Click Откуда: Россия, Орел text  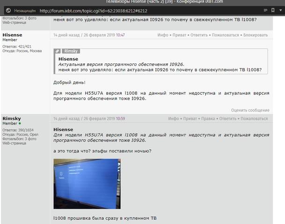coord(21,134)
